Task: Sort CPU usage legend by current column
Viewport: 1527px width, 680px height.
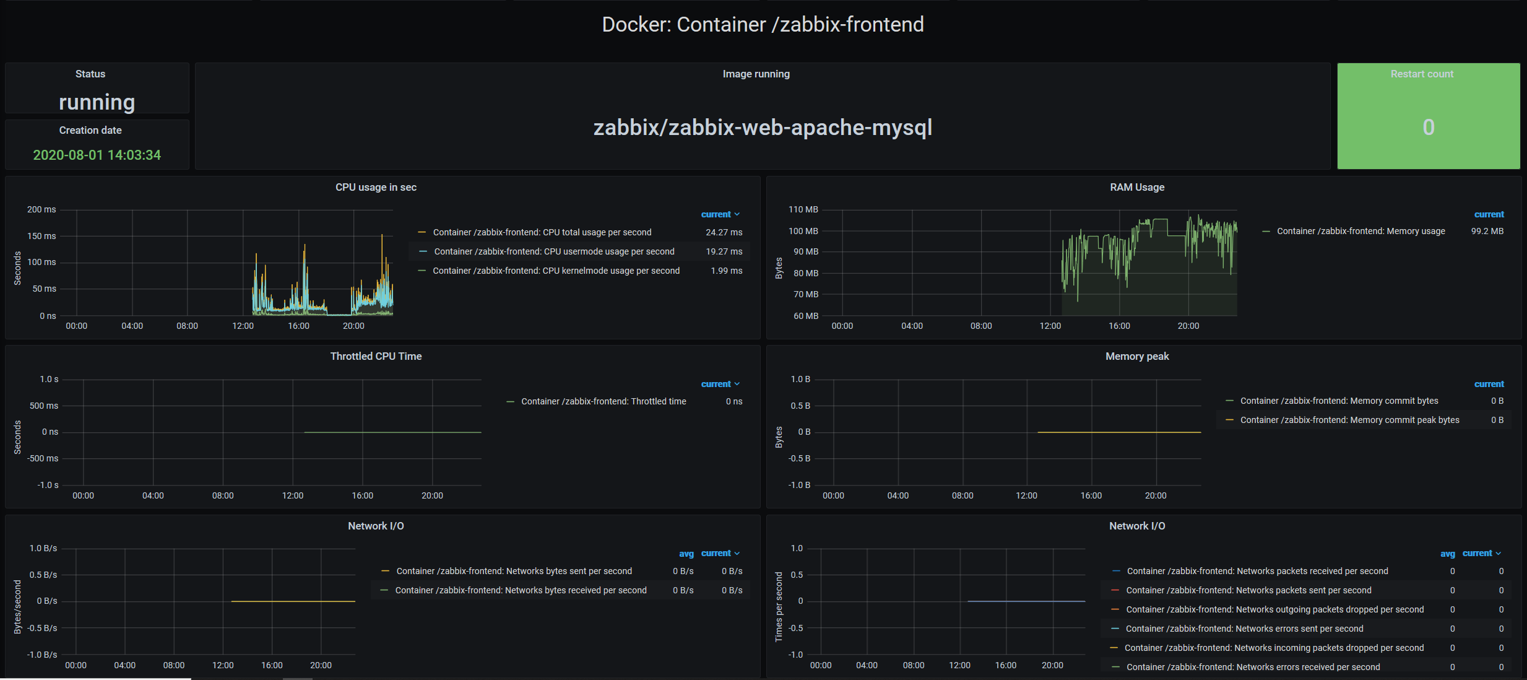Action: click(716, 214)
